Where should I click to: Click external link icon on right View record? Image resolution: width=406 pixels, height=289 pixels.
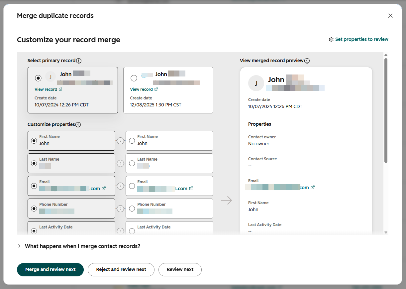click(156, 89)
